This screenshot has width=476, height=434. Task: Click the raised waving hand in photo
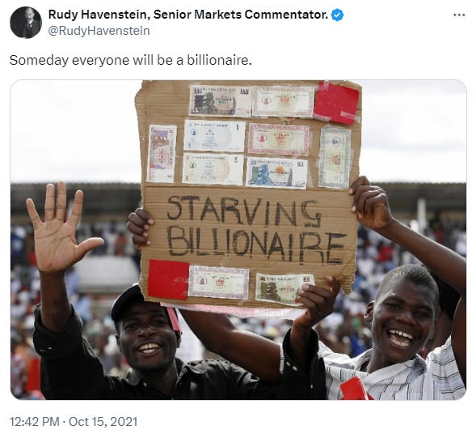pos(61,228)
